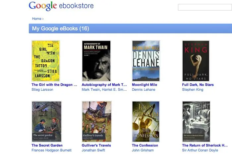
Task: Click the Google ebookstore logo
Action: pos(61,6)
